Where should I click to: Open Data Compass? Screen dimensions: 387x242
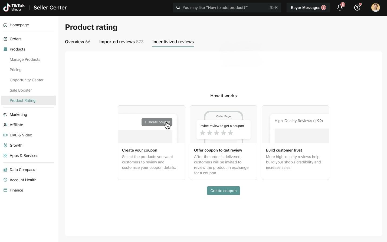point(22,169)
